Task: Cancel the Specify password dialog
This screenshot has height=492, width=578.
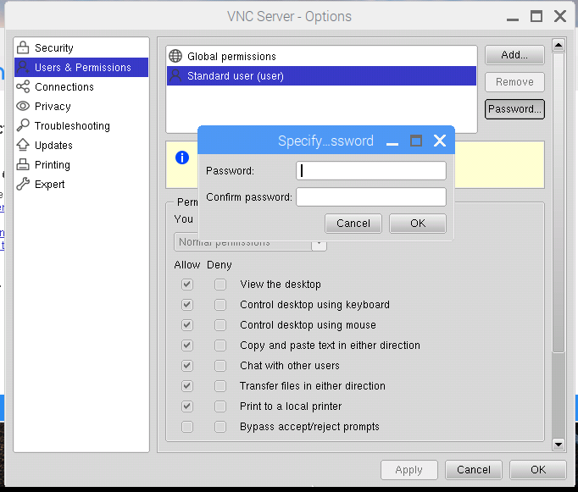Action: 353,224
